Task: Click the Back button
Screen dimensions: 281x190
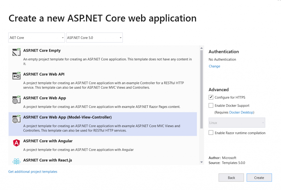Action: point(231,177)
